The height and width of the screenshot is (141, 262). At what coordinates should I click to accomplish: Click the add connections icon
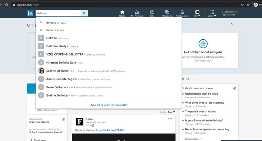(x=64, y=119)
